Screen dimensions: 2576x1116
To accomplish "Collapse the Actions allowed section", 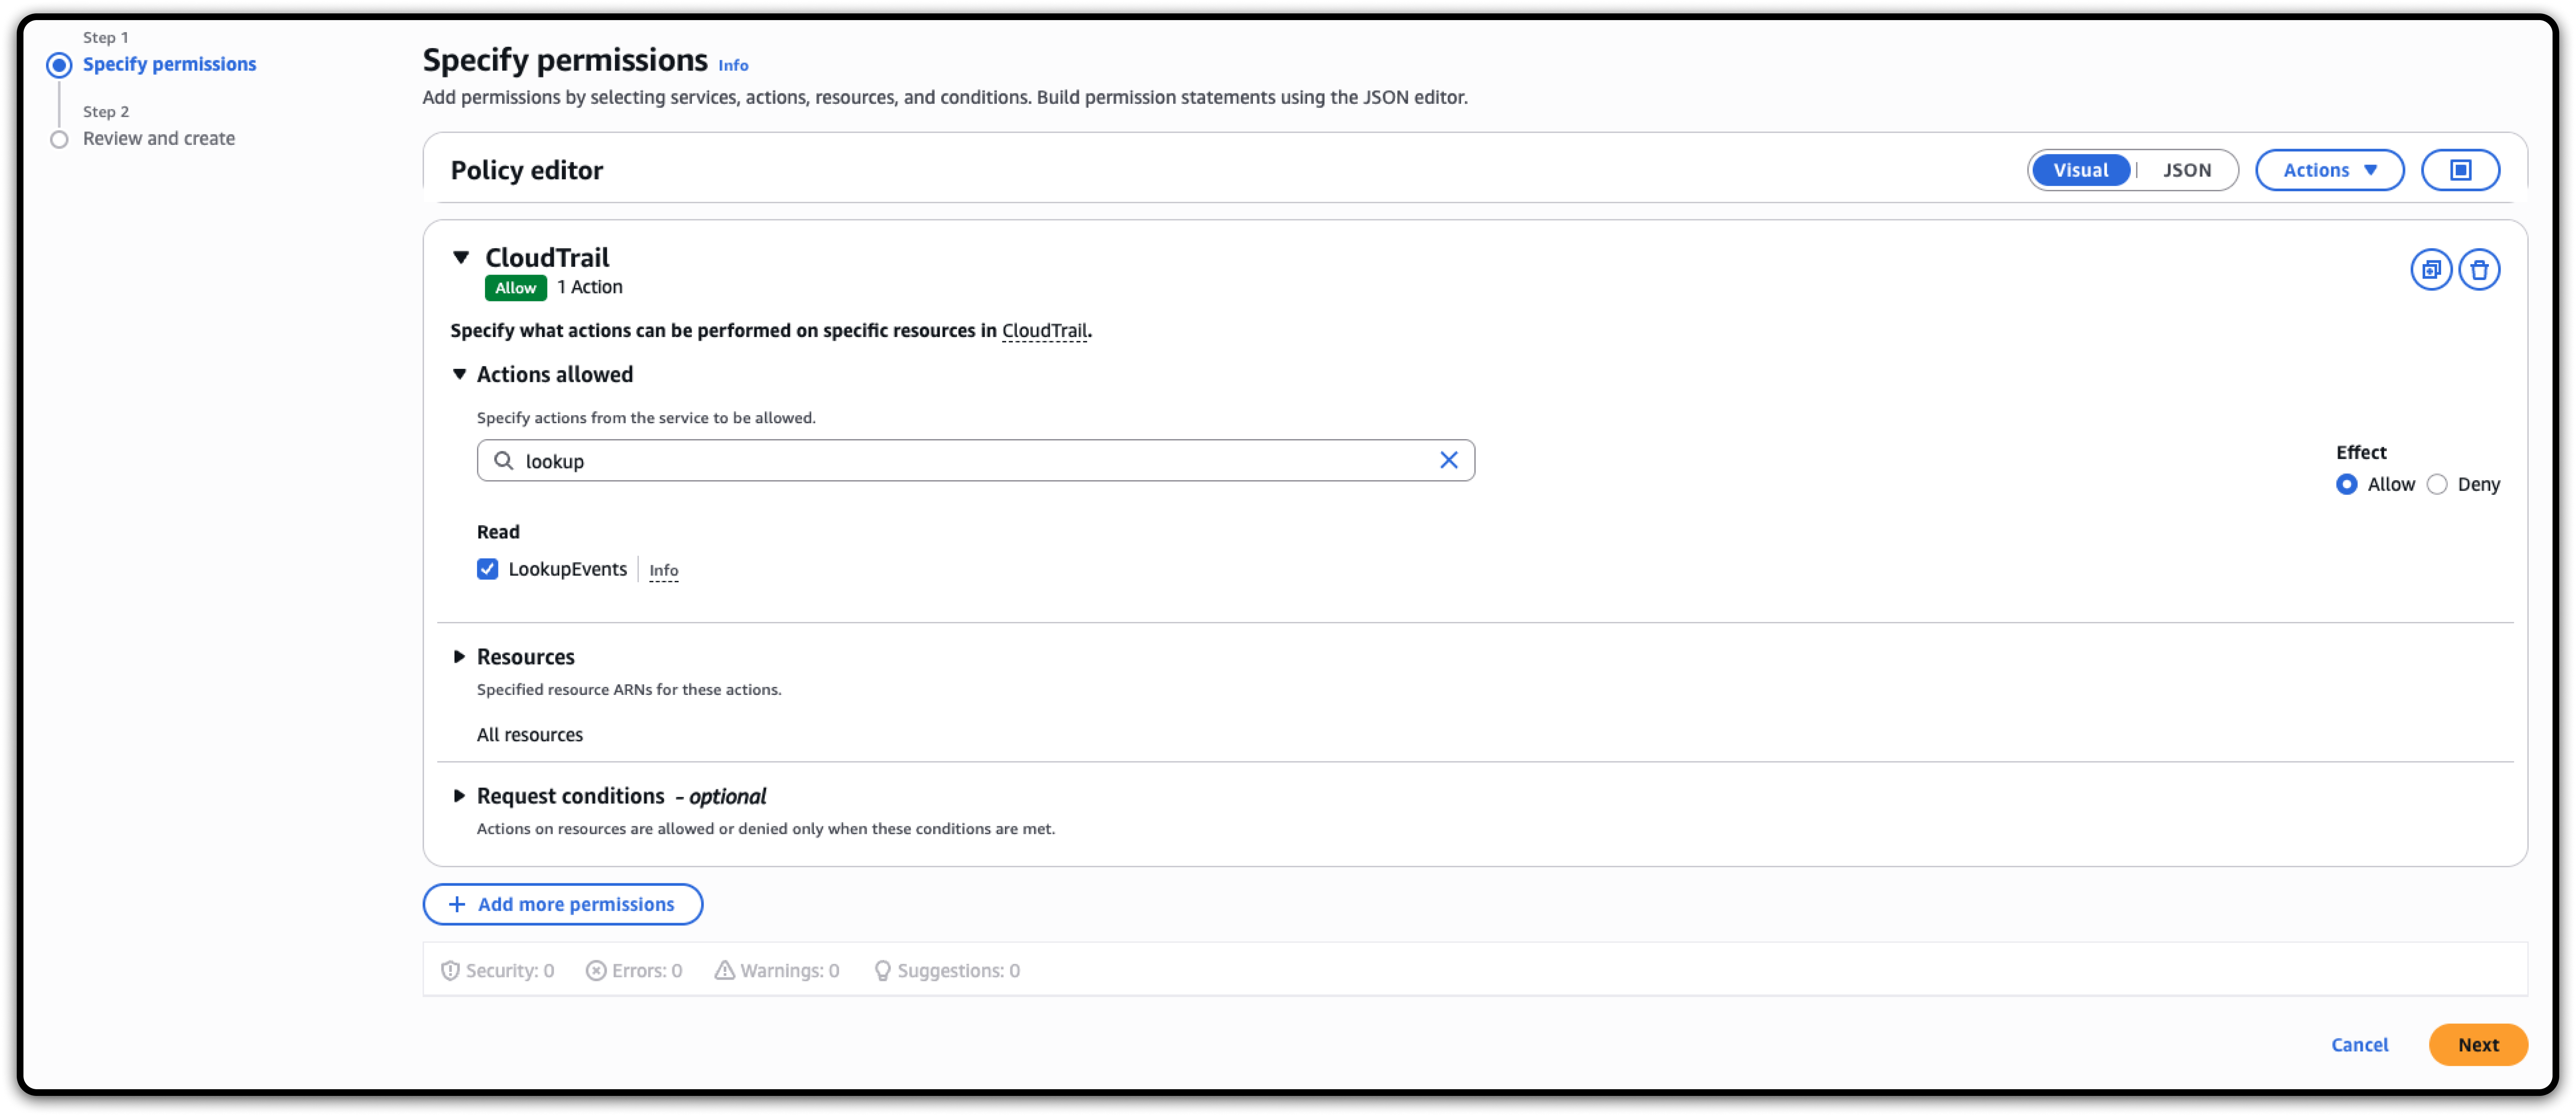I will point(459,375).
